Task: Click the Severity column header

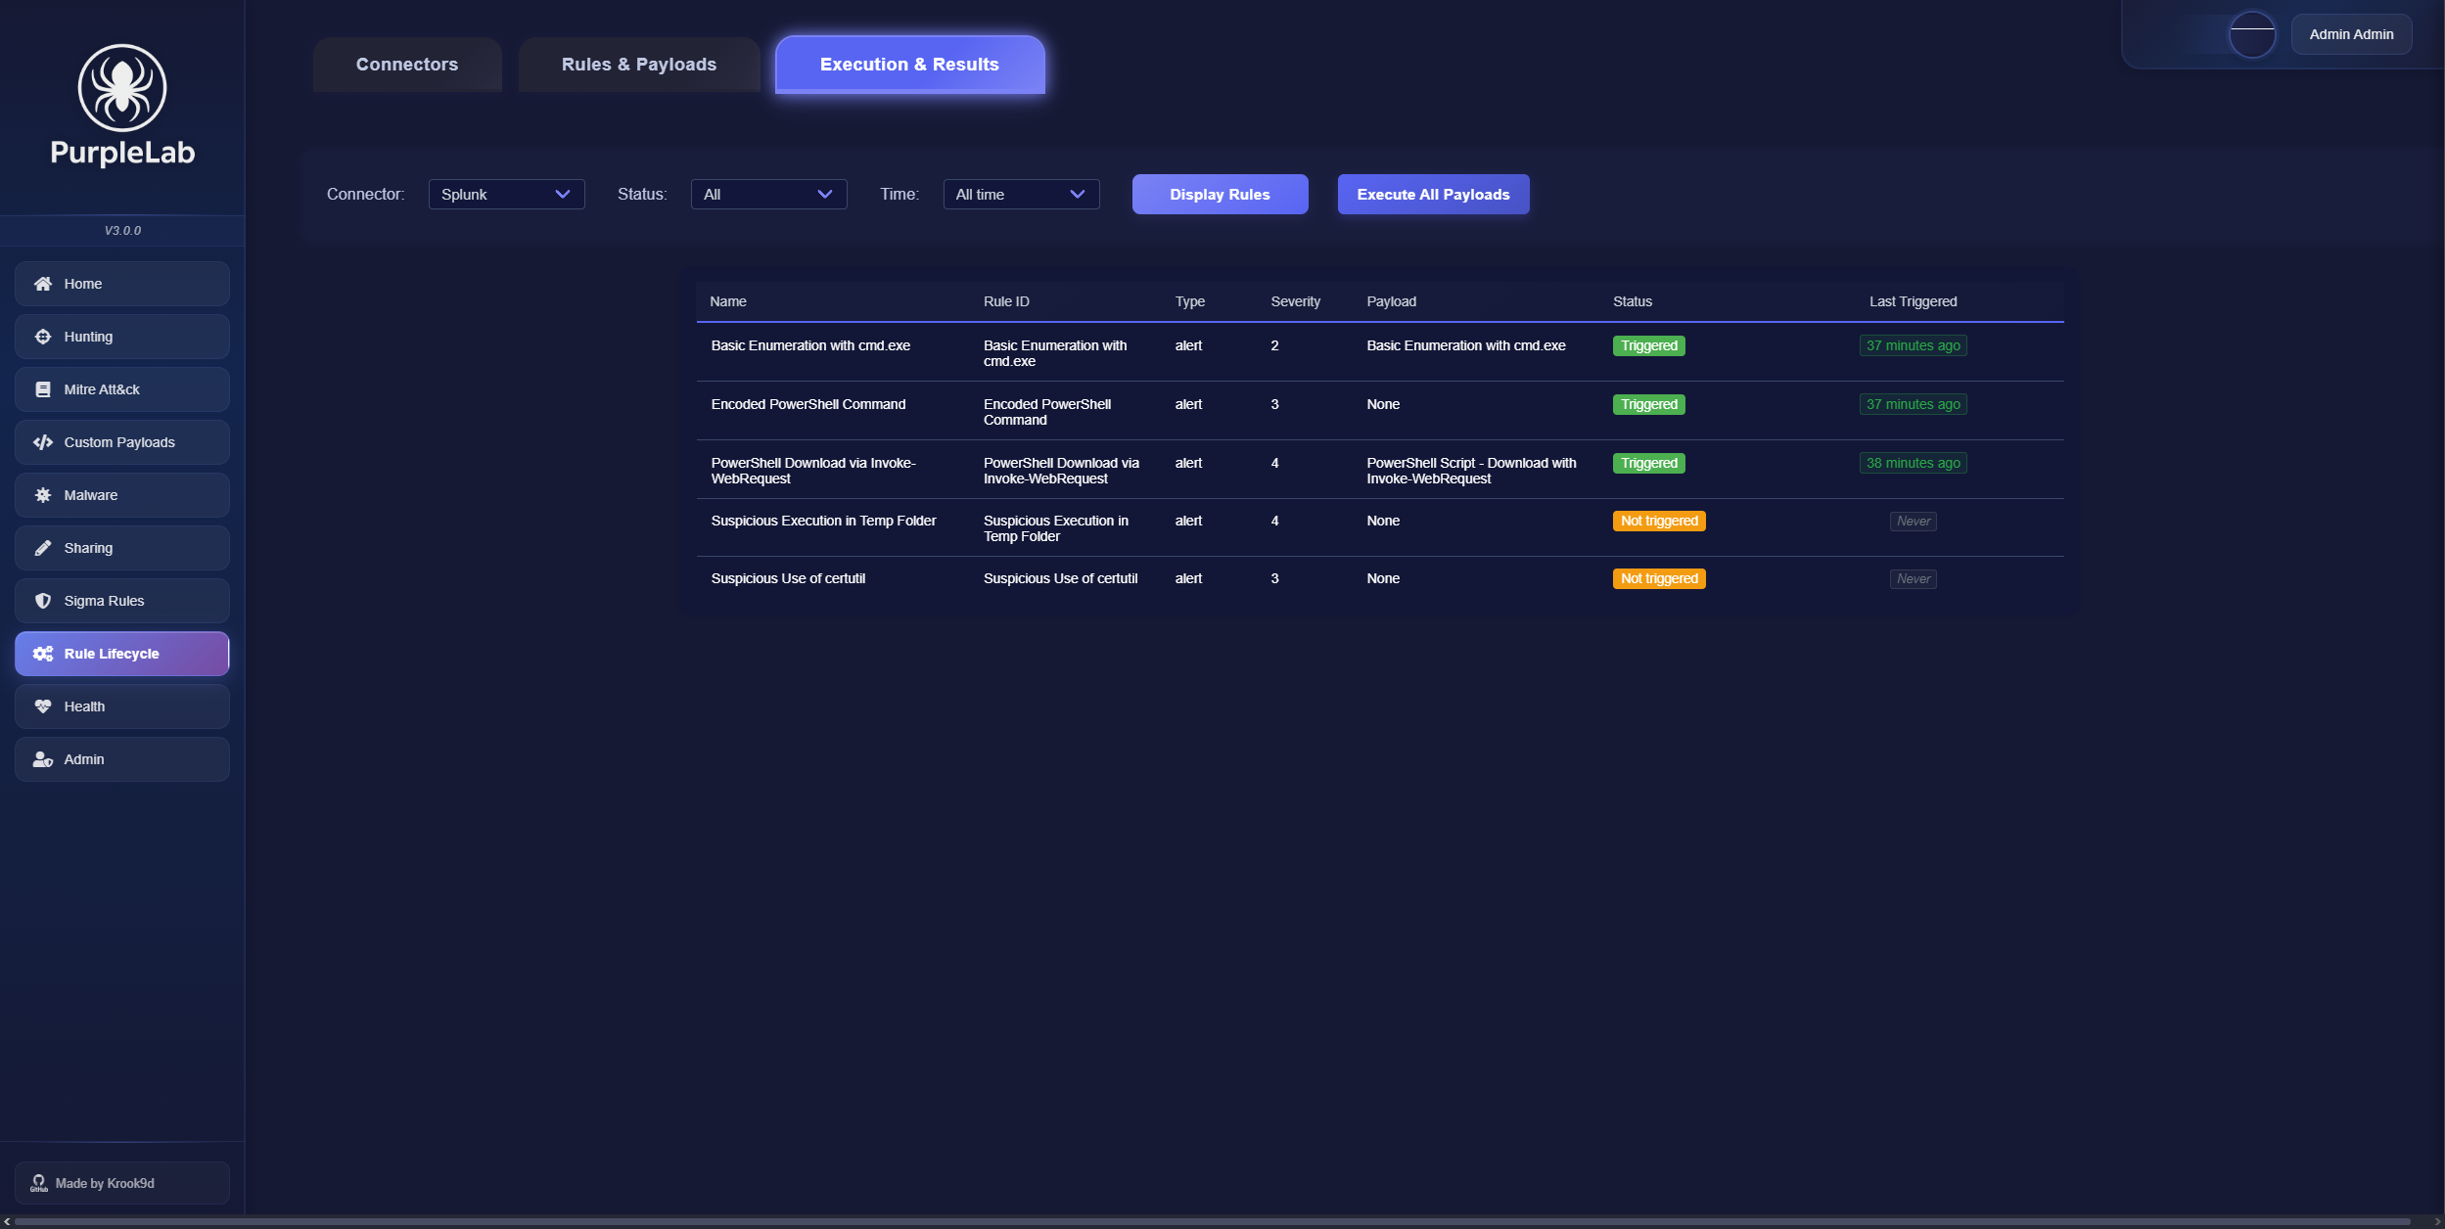Action: (1295, 301)
